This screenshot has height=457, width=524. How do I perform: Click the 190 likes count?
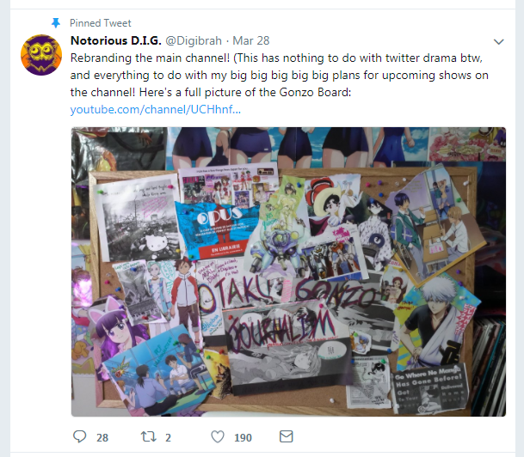(243, 437)
